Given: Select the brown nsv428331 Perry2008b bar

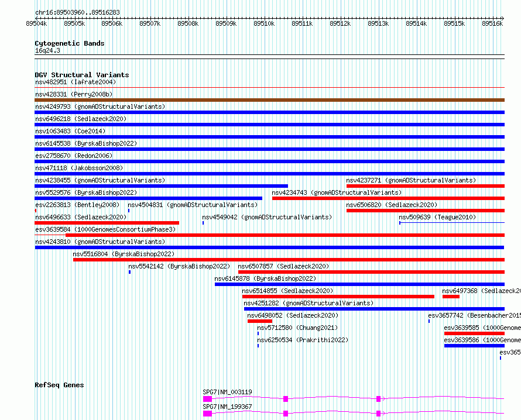Looking at the screenshot, I should pyautogui.click(x=269, y=100).
